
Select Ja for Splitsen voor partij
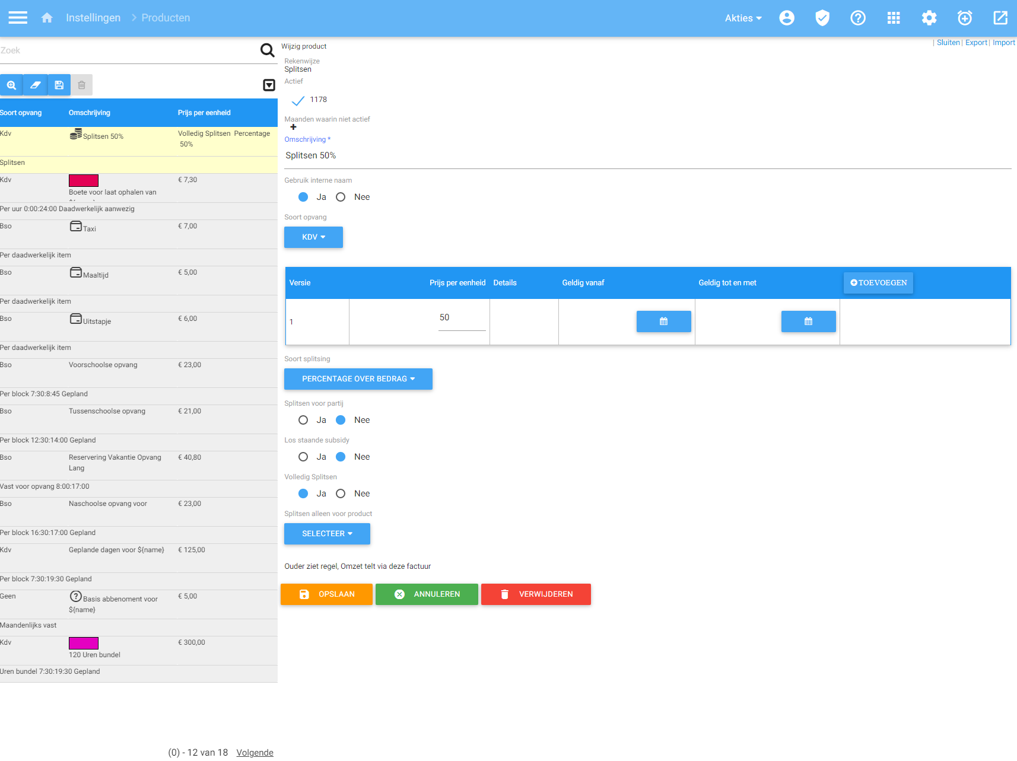303,420
